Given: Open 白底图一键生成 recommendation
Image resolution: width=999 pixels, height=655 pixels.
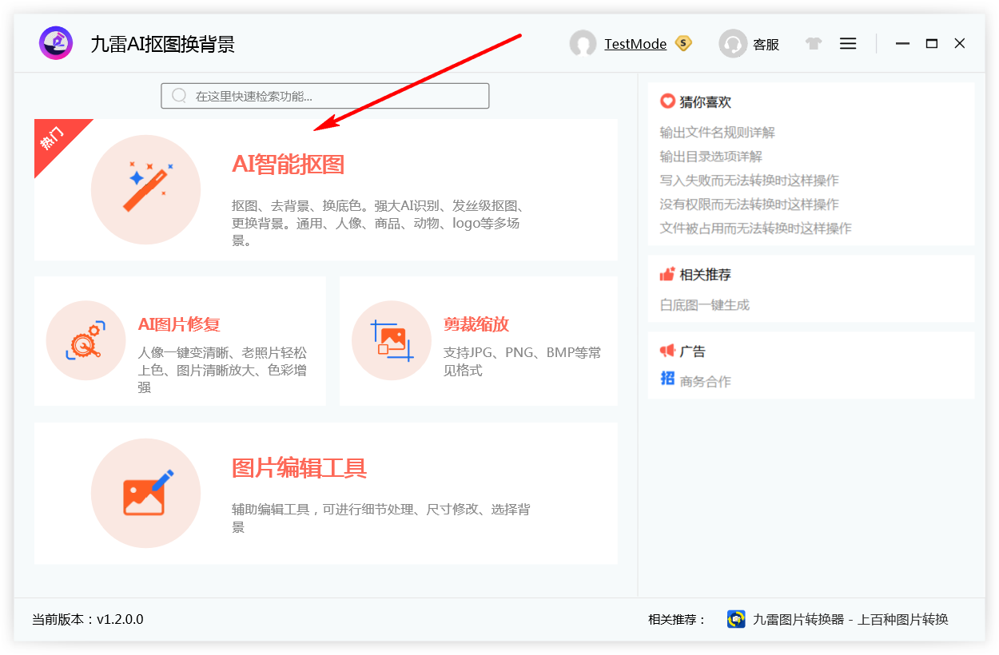Looking at the screenshot, I should click(705, 305).
